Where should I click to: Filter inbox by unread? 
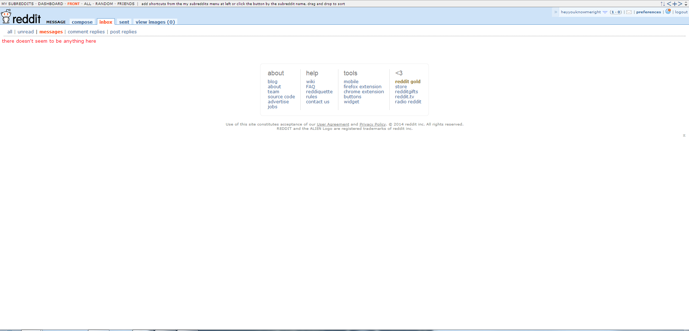(25, 32)
